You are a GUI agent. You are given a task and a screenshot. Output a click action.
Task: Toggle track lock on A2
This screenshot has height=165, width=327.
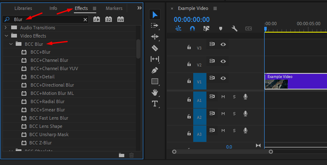189,116
